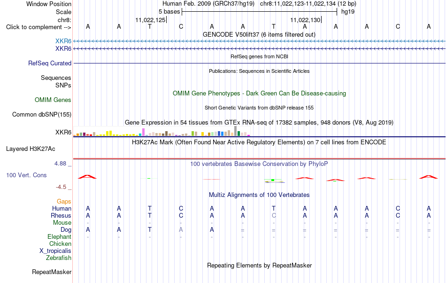Image resolution: width=446 pixels, height=283 pixels.
Task: Click the H3K27Ac Mark ENCODE track title
Action: click(259, 142)
